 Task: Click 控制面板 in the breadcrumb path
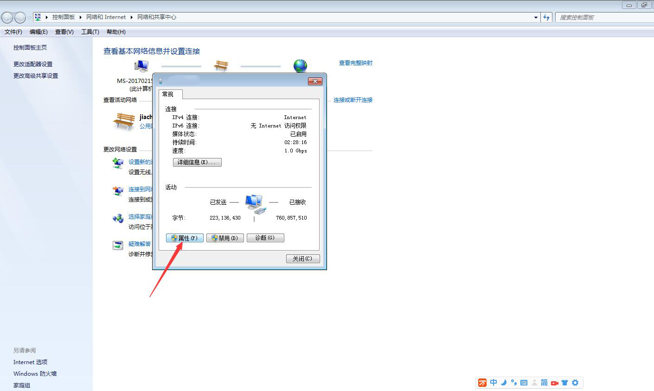tap(64, 17)
